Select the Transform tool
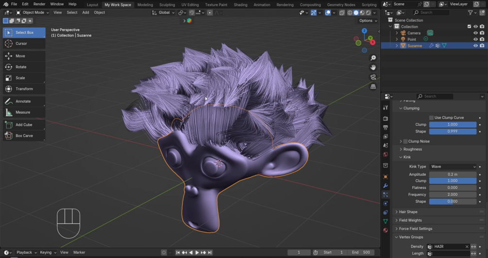488x258 pixels. [24, 89]
